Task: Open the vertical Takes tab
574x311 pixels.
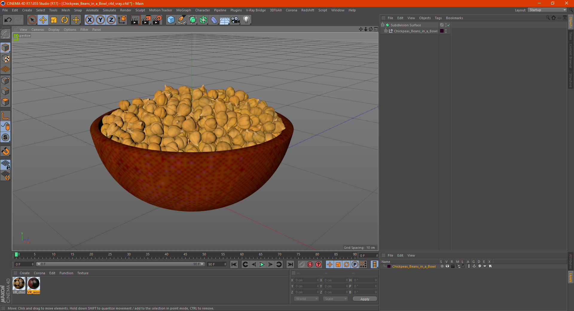Action: (x=571, y=36)
